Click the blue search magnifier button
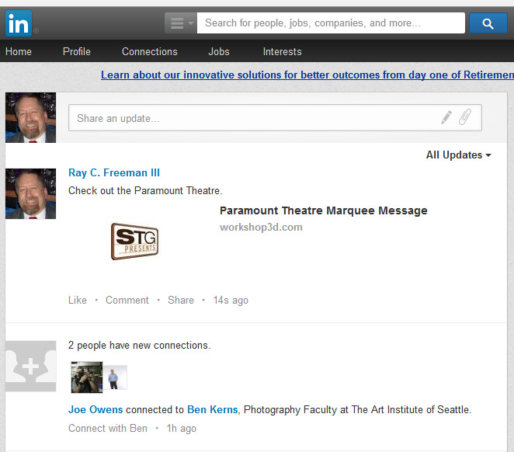Image resolution: width=514 pixels, height=452 pixels. [488, 23]
